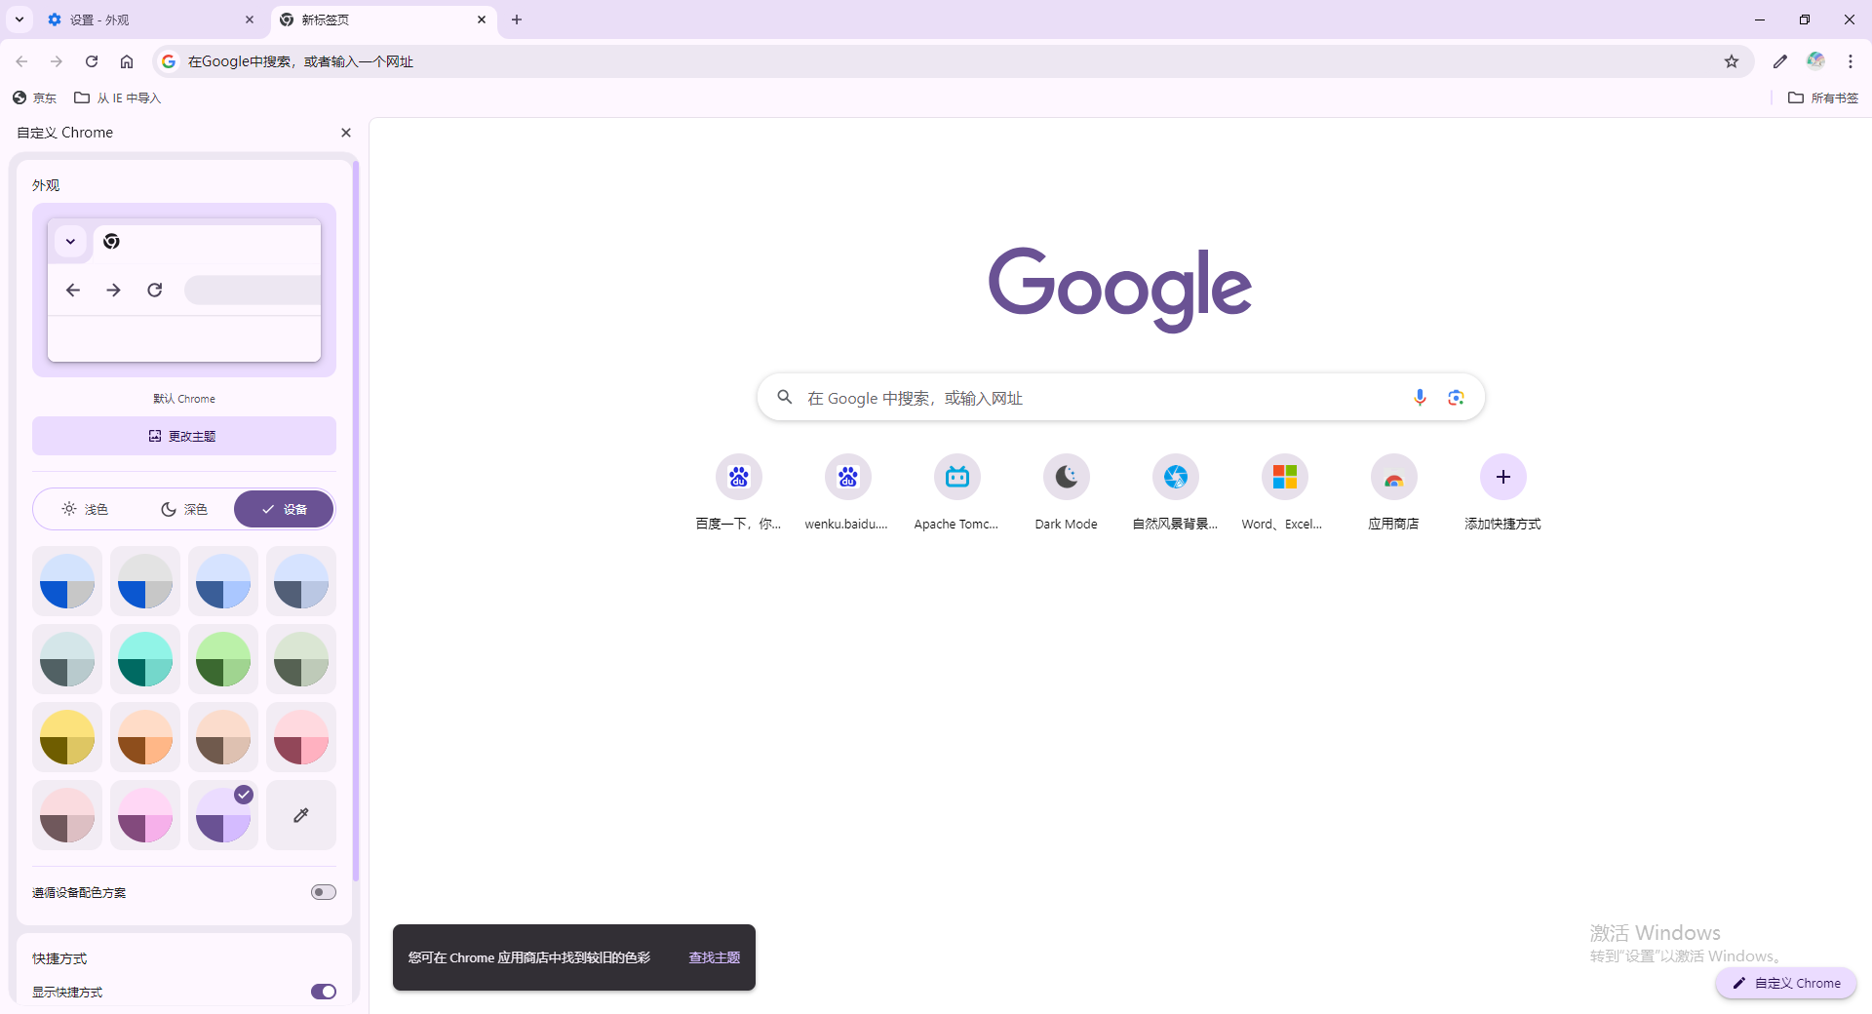Choose the sage green color swatch
The image size is (1872, 1014).
pos(301,659)
